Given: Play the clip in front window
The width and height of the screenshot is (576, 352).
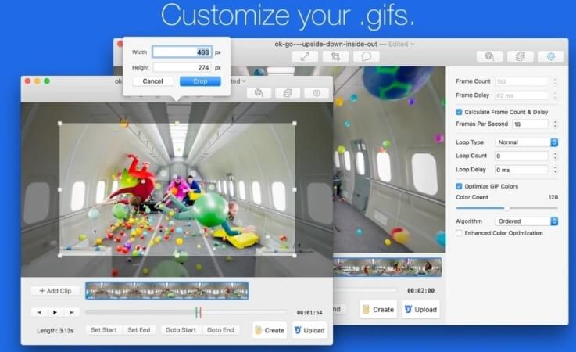Looking at the screenshot, I should click(x=55, y=312).
